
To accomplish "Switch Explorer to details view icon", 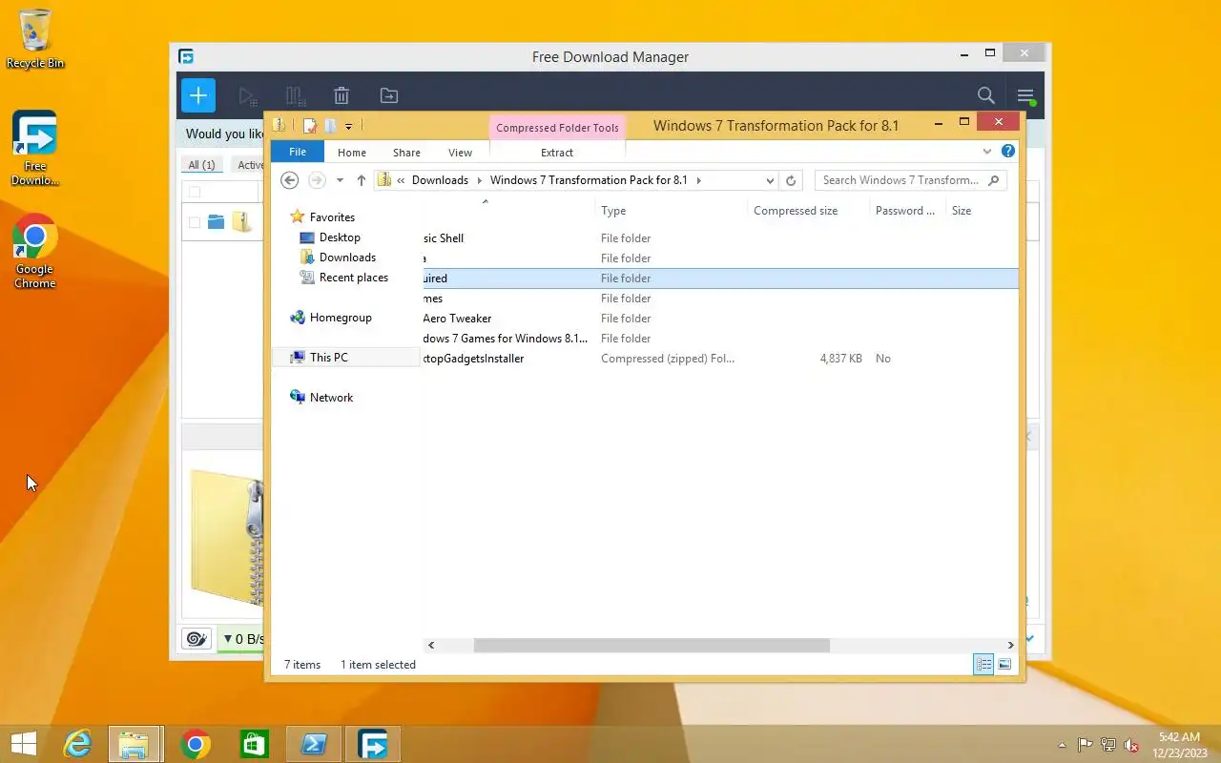I will (x=983, y=665).
